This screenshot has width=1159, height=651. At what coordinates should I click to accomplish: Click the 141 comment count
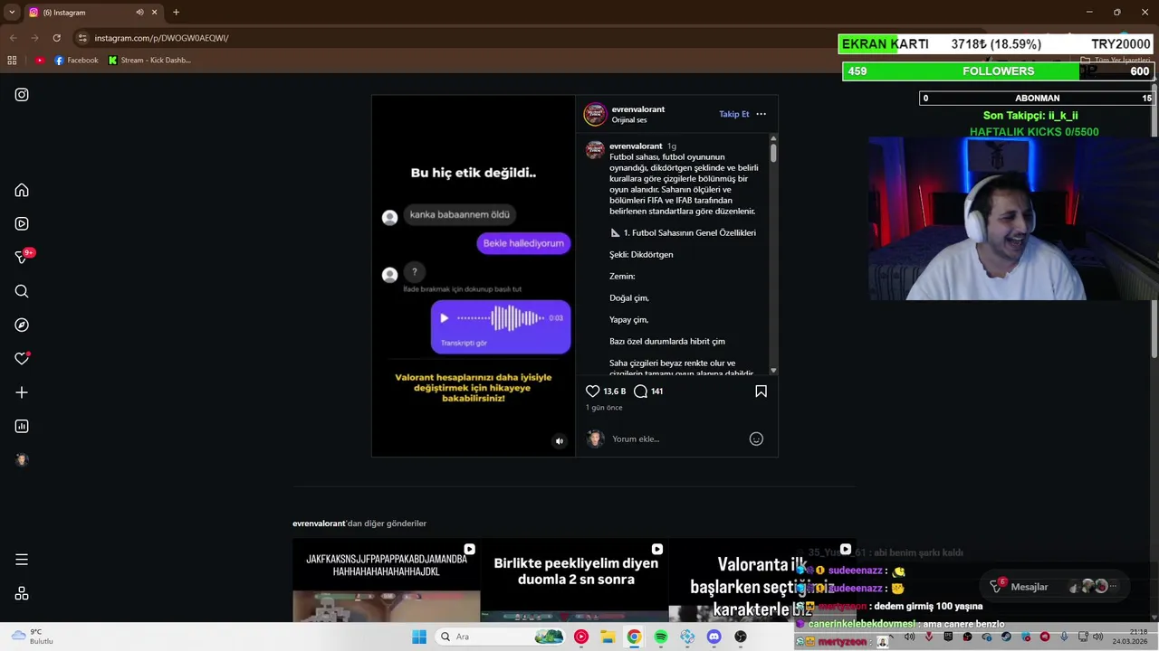tap(656, 392)
